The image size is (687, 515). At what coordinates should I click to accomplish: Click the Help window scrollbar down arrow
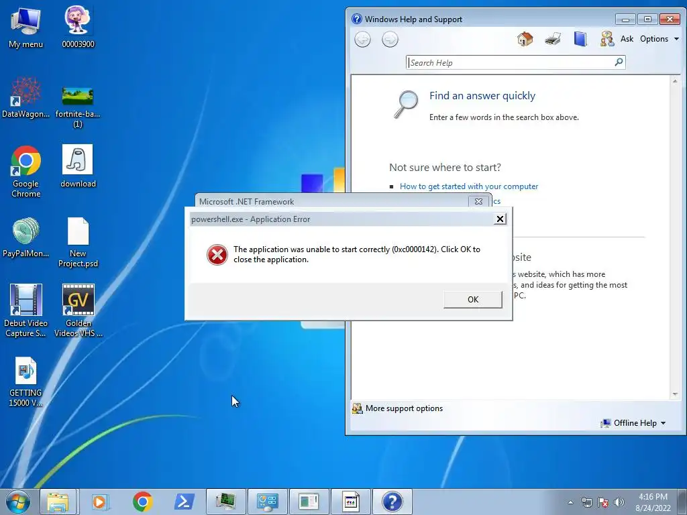(x=675, y=394)
